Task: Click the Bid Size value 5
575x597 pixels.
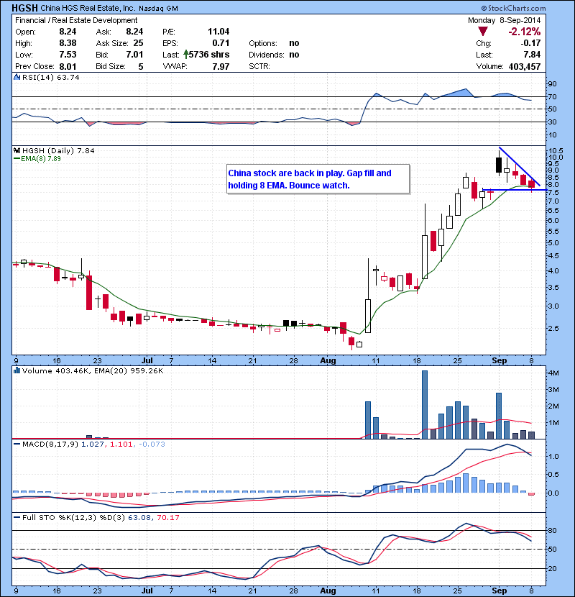Action: 141,67
